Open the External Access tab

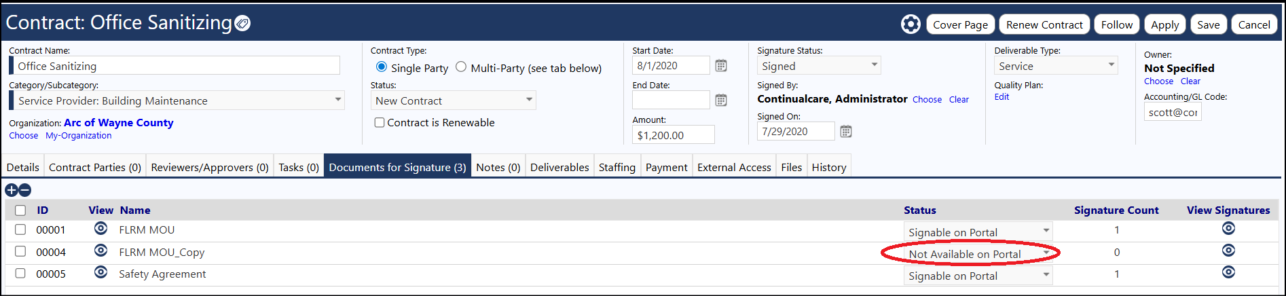click(x=734, y=167)
